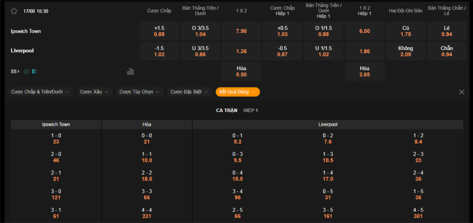Choose draw score 0 - 0 at 21

pos(147,139)
